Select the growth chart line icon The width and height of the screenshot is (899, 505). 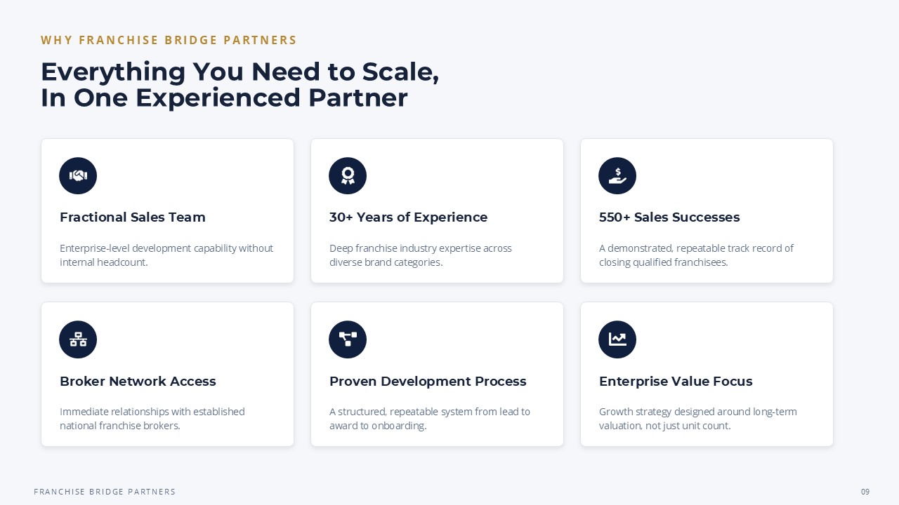click(x=617, y=339)
